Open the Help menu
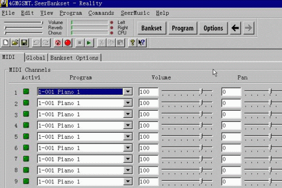282x188 pixels. (x=163, y=13)
